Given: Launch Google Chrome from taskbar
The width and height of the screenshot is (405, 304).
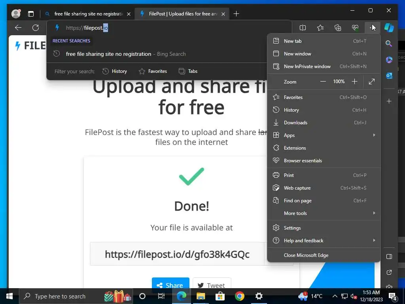Looking at the screenshot, I should 239,296.
